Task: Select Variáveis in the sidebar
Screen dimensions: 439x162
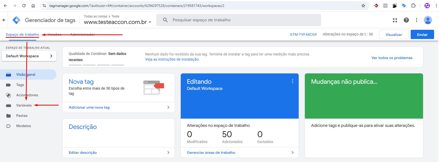Action: pos(24,105)
